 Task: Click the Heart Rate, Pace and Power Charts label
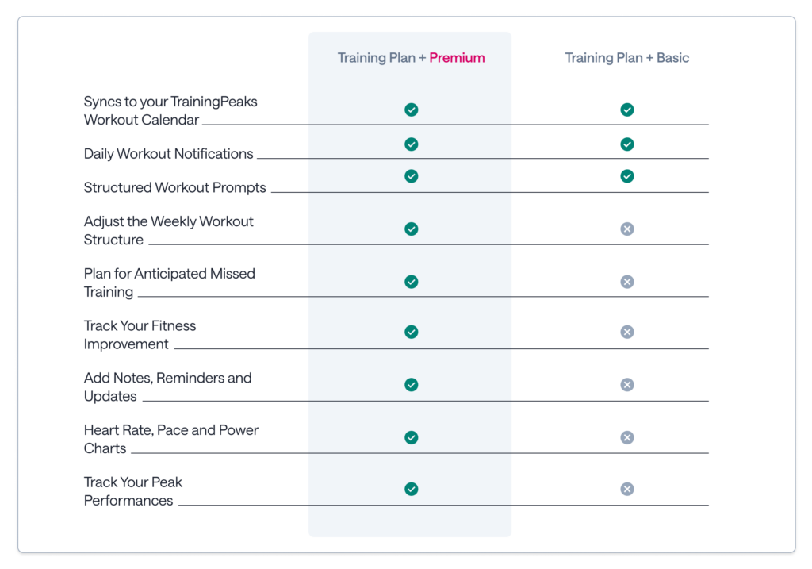coord(170,439)
